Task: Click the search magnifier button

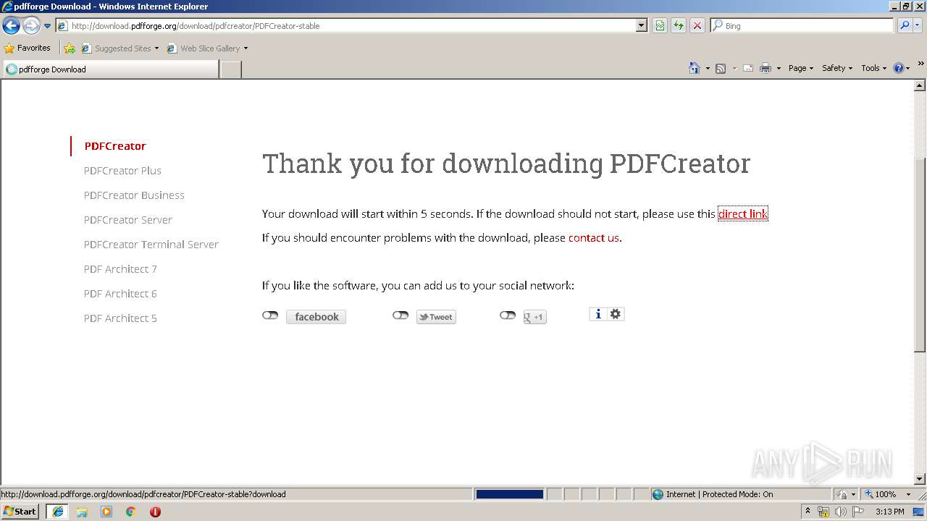Action: pyautogui.click(x=904, y=25)
